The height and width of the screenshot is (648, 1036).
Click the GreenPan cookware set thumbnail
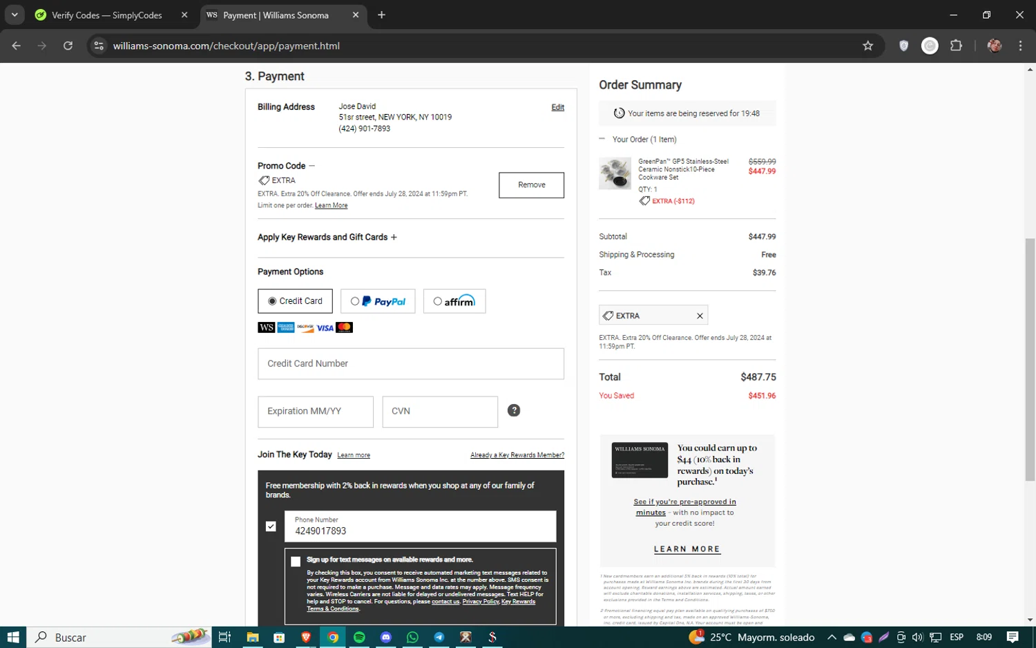pyautogui.click(x=615, y=173)
